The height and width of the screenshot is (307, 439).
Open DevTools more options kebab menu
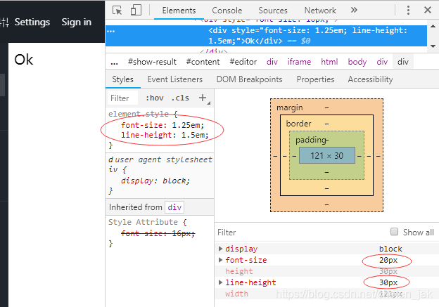(408, 11)
